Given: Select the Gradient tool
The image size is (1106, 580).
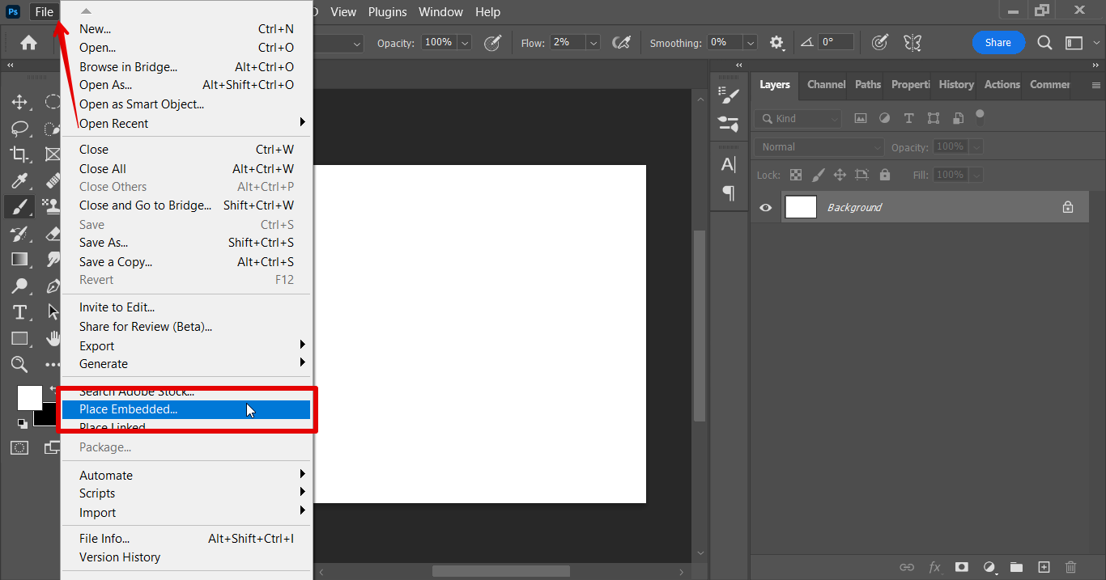Looking at the screenshot, I should tap(19, 260).
